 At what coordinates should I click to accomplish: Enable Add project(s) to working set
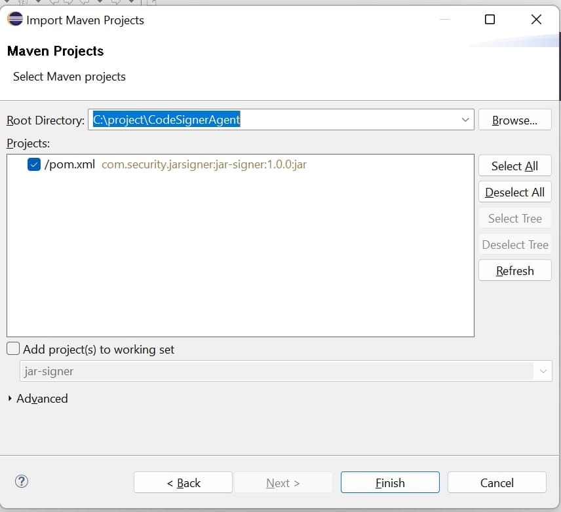(13, 349)
